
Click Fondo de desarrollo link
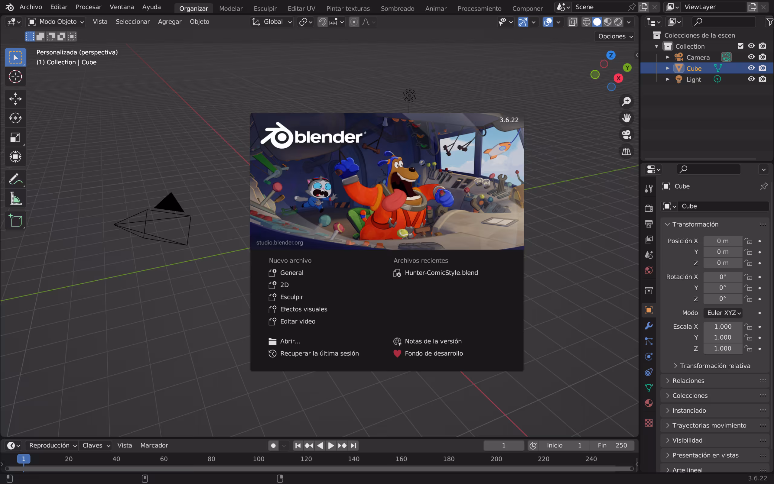428,353
